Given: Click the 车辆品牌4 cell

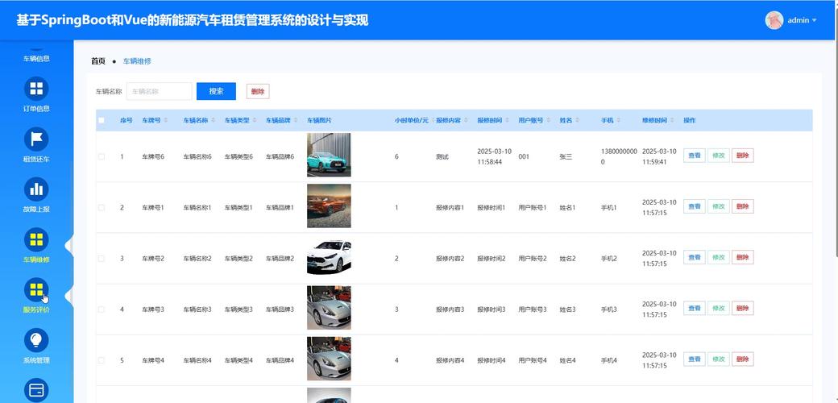Looking at the screenshot, I should coord(280,360).
